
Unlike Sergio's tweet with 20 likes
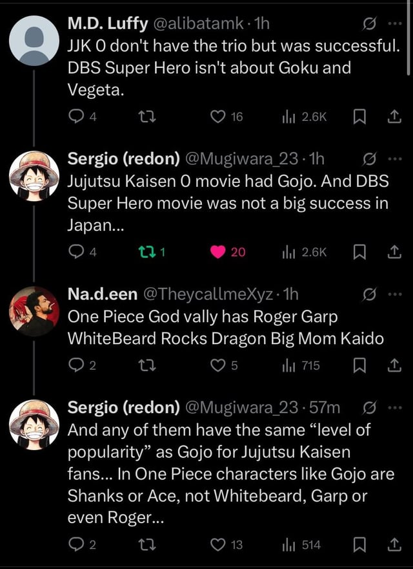click(219, 252)
